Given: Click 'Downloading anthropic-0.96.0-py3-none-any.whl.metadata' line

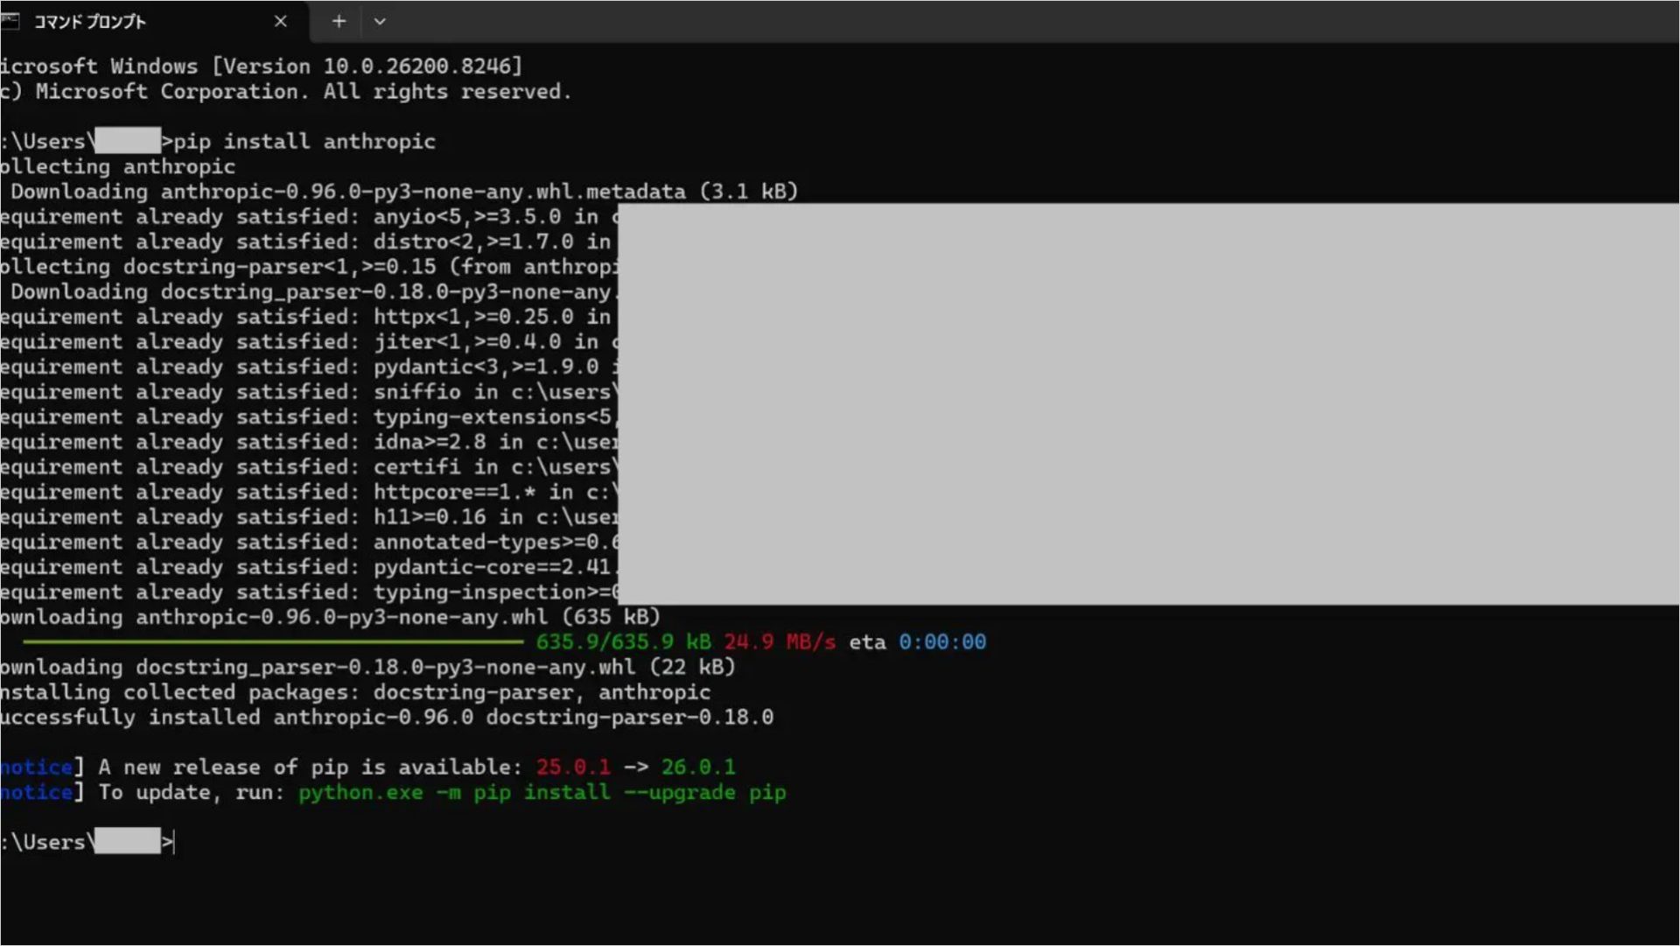Looking at the screenshot, I should (404, 192).
